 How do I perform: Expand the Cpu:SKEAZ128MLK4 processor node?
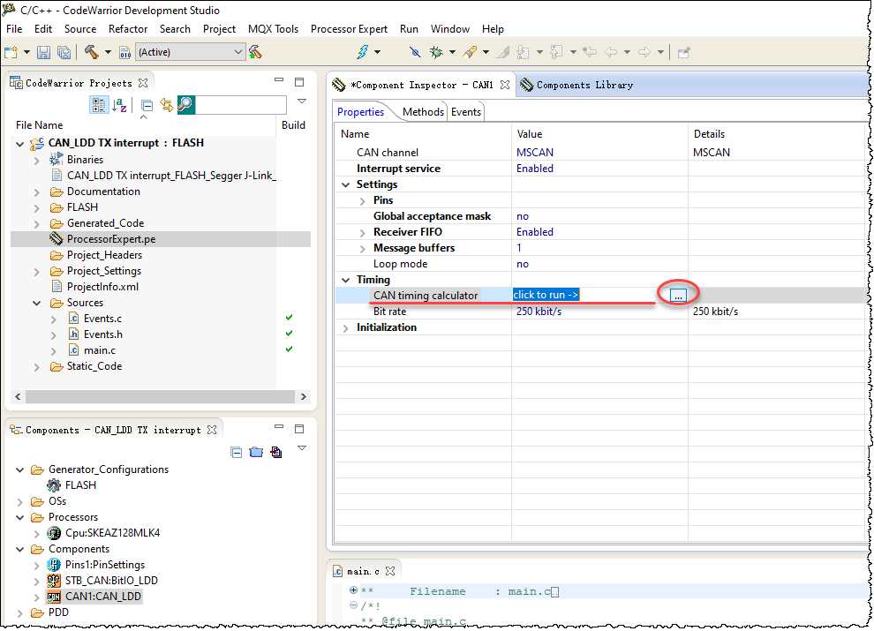click(x=37, y=534)
